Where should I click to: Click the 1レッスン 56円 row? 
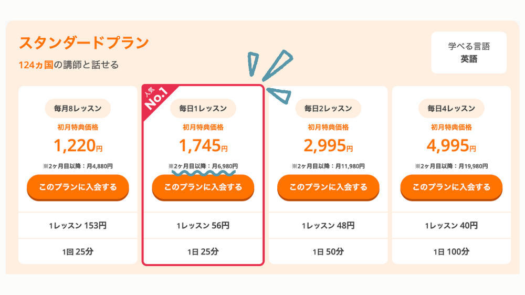pyautogui.click(x=203, y=226)
